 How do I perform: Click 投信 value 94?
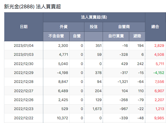tap(99, 82)
